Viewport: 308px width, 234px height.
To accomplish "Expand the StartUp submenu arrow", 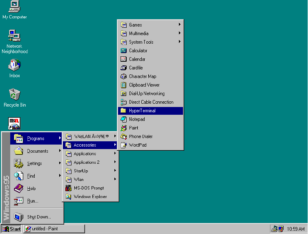I will point(115,170).
